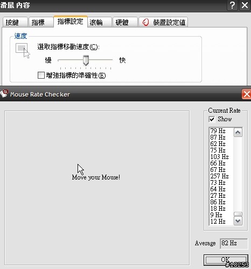Click the Average 82 Hz field
The height and width of the screenshot is (269, 251).
tap(234, 244)
